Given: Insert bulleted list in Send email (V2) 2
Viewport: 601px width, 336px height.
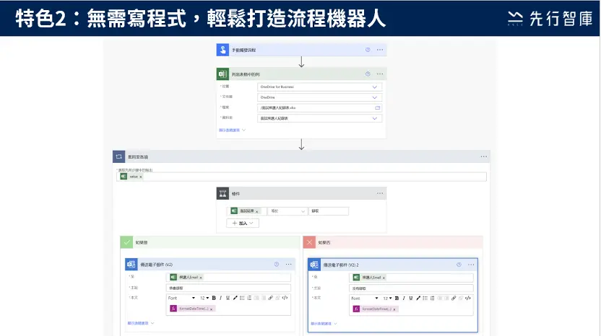Looking at the screenshot, I should pyautogui.click(x=425, y=299).
